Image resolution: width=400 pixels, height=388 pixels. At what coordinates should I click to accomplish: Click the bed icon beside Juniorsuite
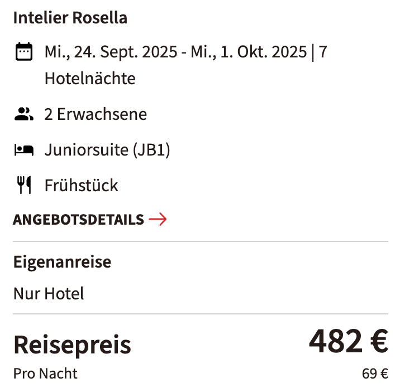[x=24, y=150]
